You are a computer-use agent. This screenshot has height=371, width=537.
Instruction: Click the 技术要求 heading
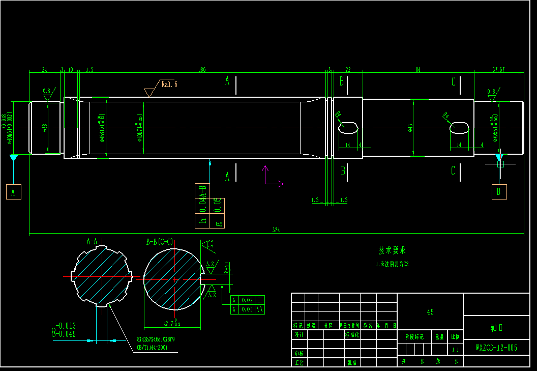click(x=392, y=250)
